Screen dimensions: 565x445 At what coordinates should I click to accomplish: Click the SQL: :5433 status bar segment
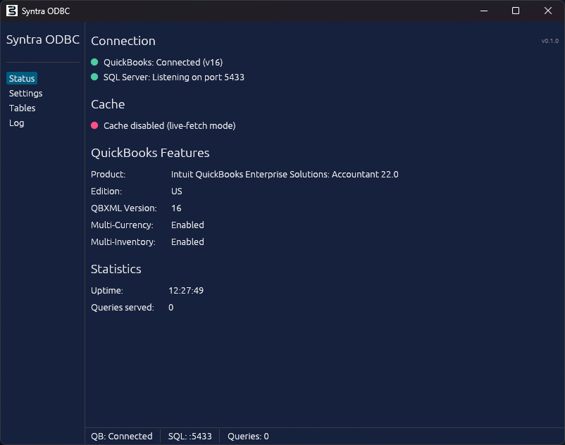tap(189, 436)
